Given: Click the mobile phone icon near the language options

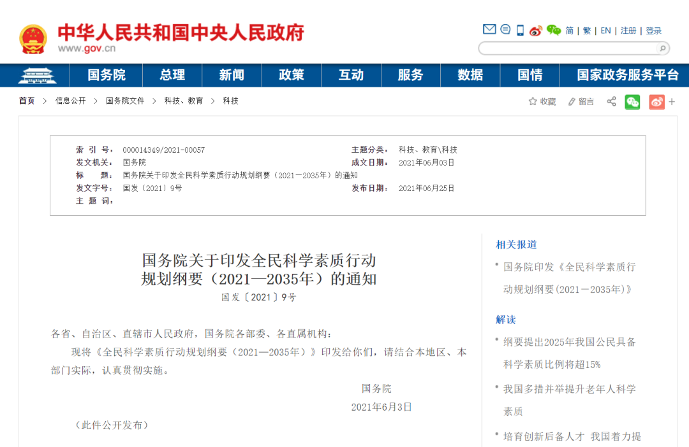Looking at the screenshot, I should pos(520,29).
